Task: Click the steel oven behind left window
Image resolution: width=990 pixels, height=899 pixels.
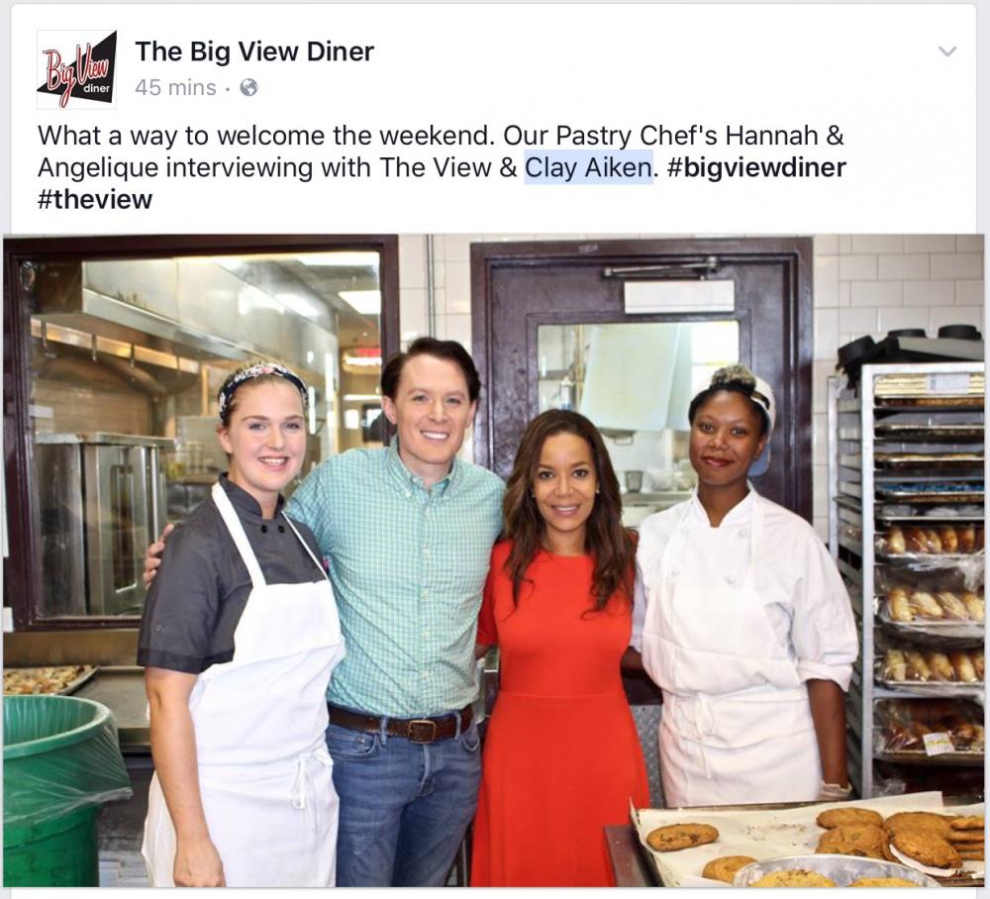Action: (x=101, y=524)
